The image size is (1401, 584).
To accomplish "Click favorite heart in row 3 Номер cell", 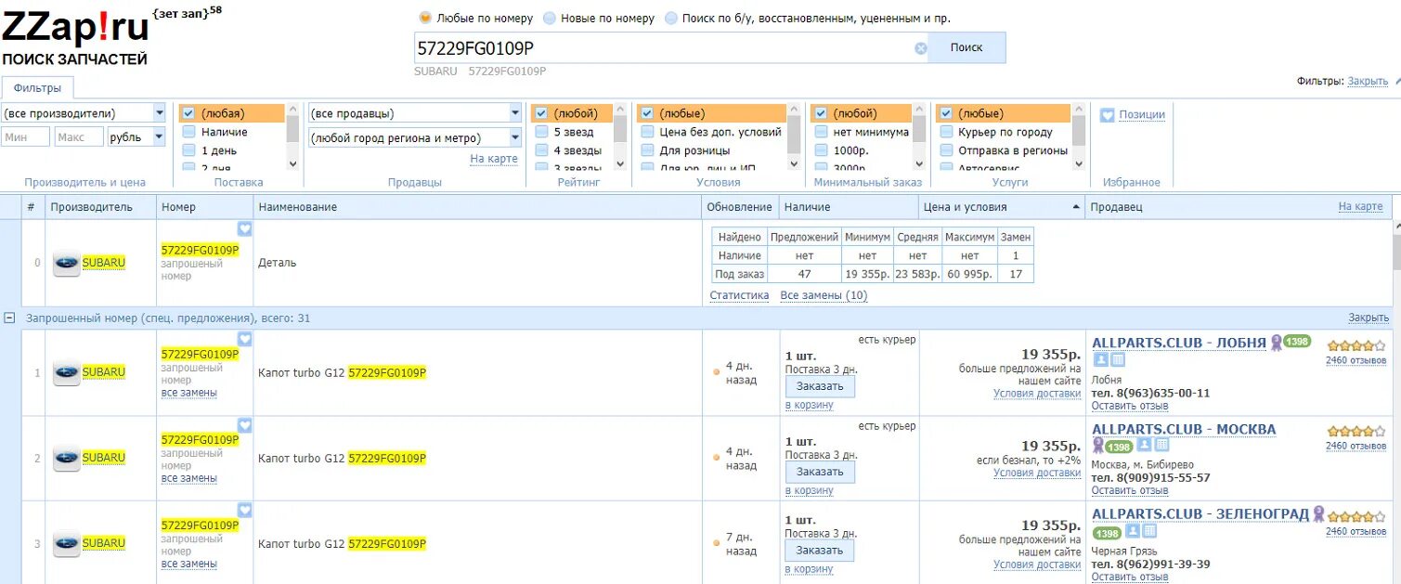I will [244, 510].
